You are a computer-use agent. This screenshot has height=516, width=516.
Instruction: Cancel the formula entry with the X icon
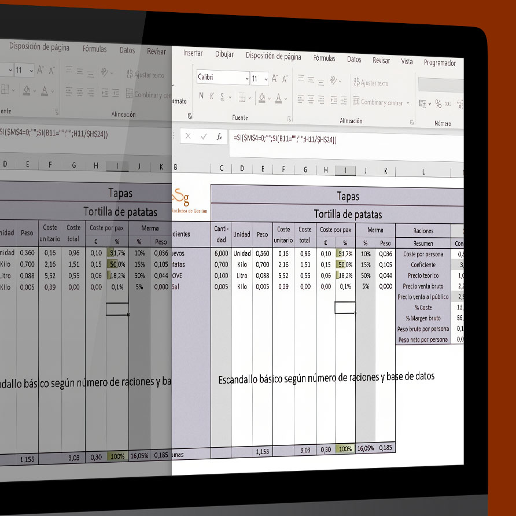click(x=188, y=136)
